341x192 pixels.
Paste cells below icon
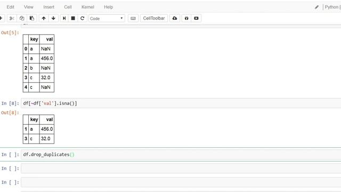tap(32, 18)
